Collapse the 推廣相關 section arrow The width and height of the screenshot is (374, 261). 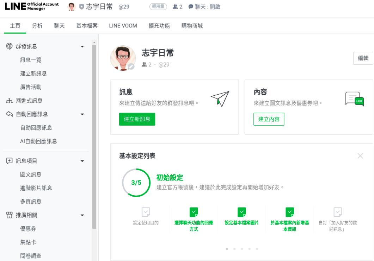82,215
